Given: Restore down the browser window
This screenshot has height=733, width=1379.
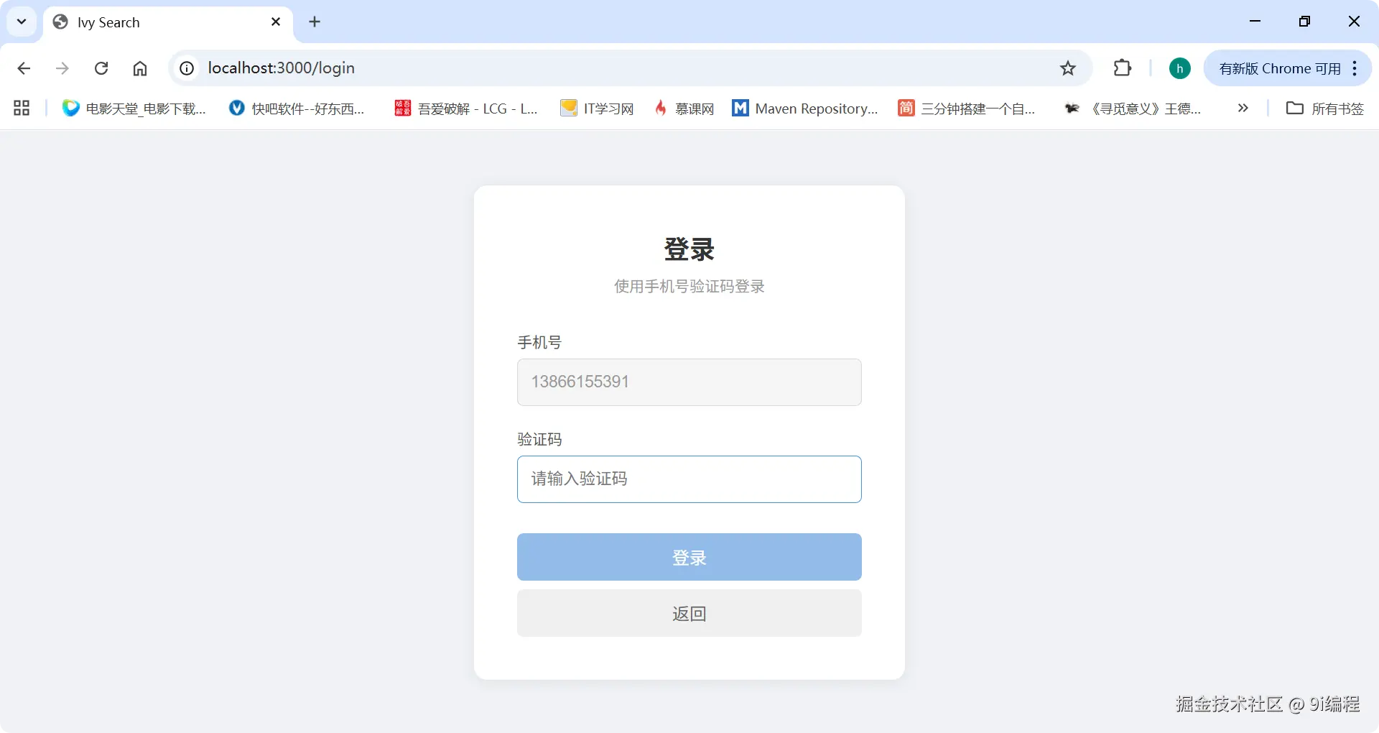Looking at the screenshot, I should [1304, 22].
